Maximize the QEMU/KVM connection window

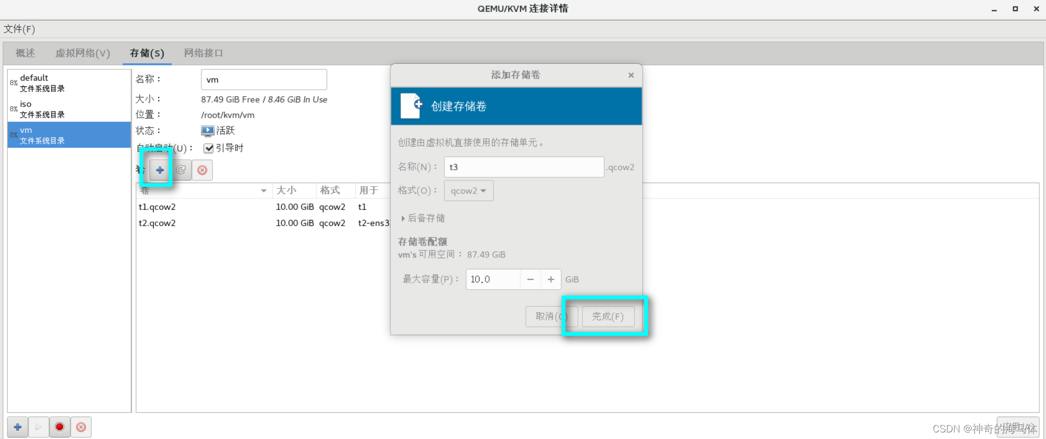pyautogui.click(x=1015, y=9)
